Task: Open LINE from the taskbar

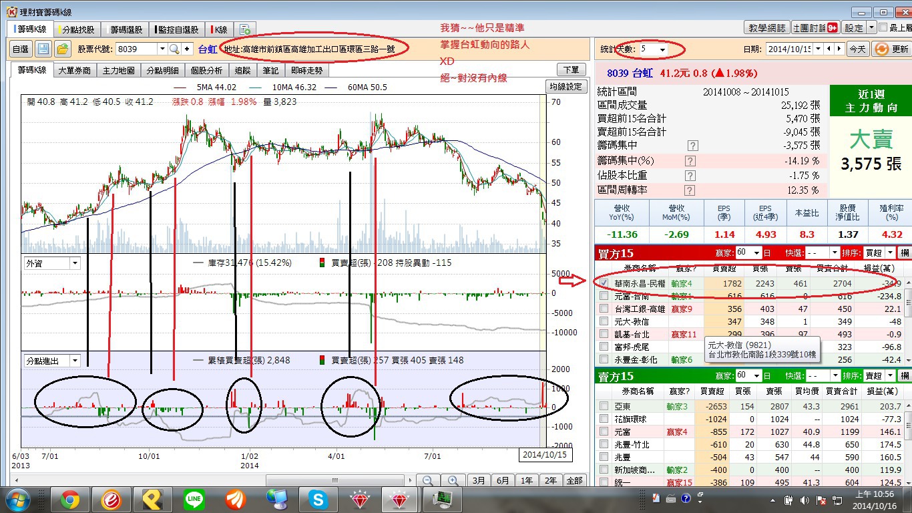Action: (x=194, y=499)
